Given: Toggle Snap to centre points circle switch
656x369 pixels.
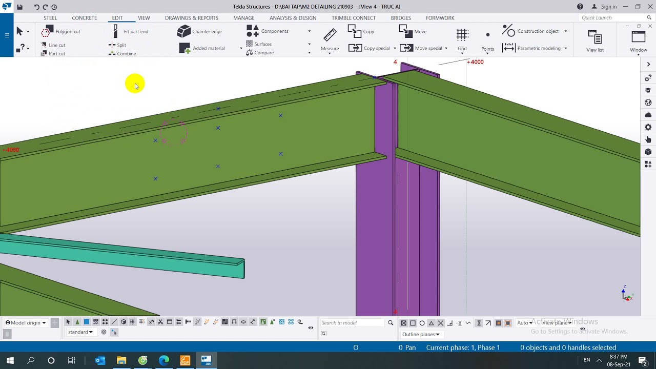Looking at the screenshot, I should click(x=422, y=323).
